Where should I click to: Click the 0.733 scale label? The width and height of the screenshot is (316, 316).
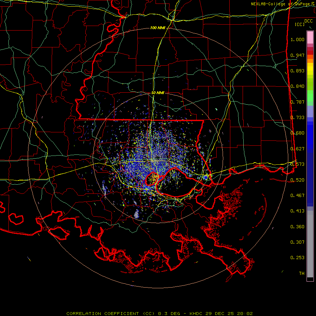[x=297, y=118]
